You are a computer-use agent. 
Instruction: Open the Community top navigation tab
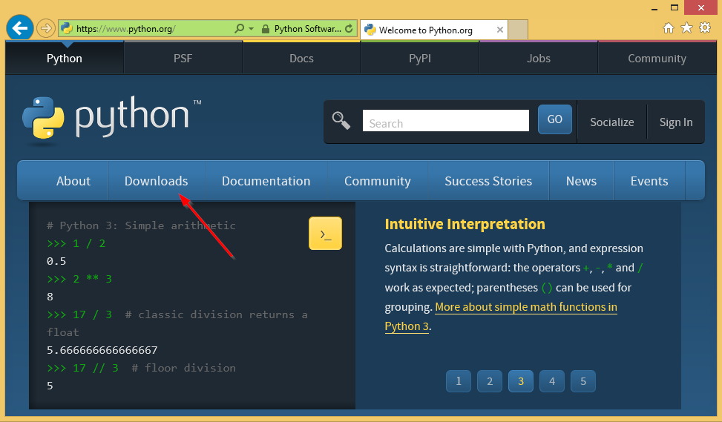pos(657,58)
